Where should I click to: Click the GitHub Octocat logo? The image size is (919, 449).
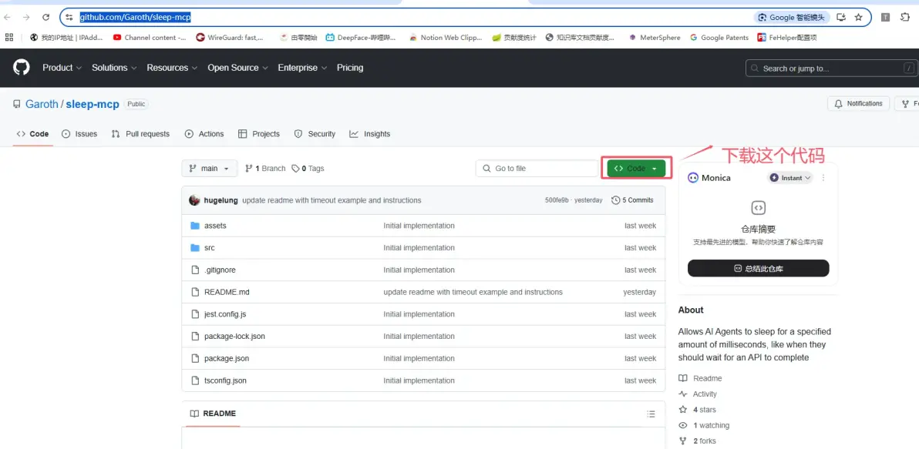[22, 68]
